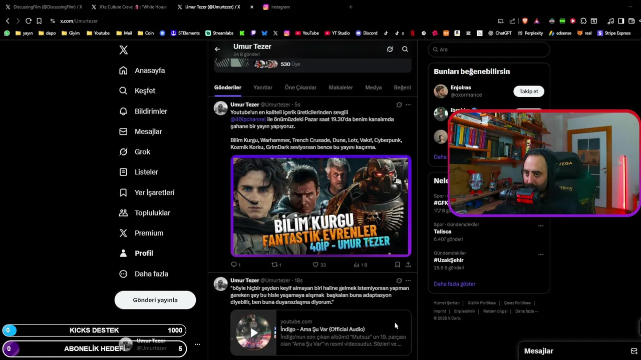
Task: Bookmark the Bilim Kurgu stream post
Action: click(398, 264)
